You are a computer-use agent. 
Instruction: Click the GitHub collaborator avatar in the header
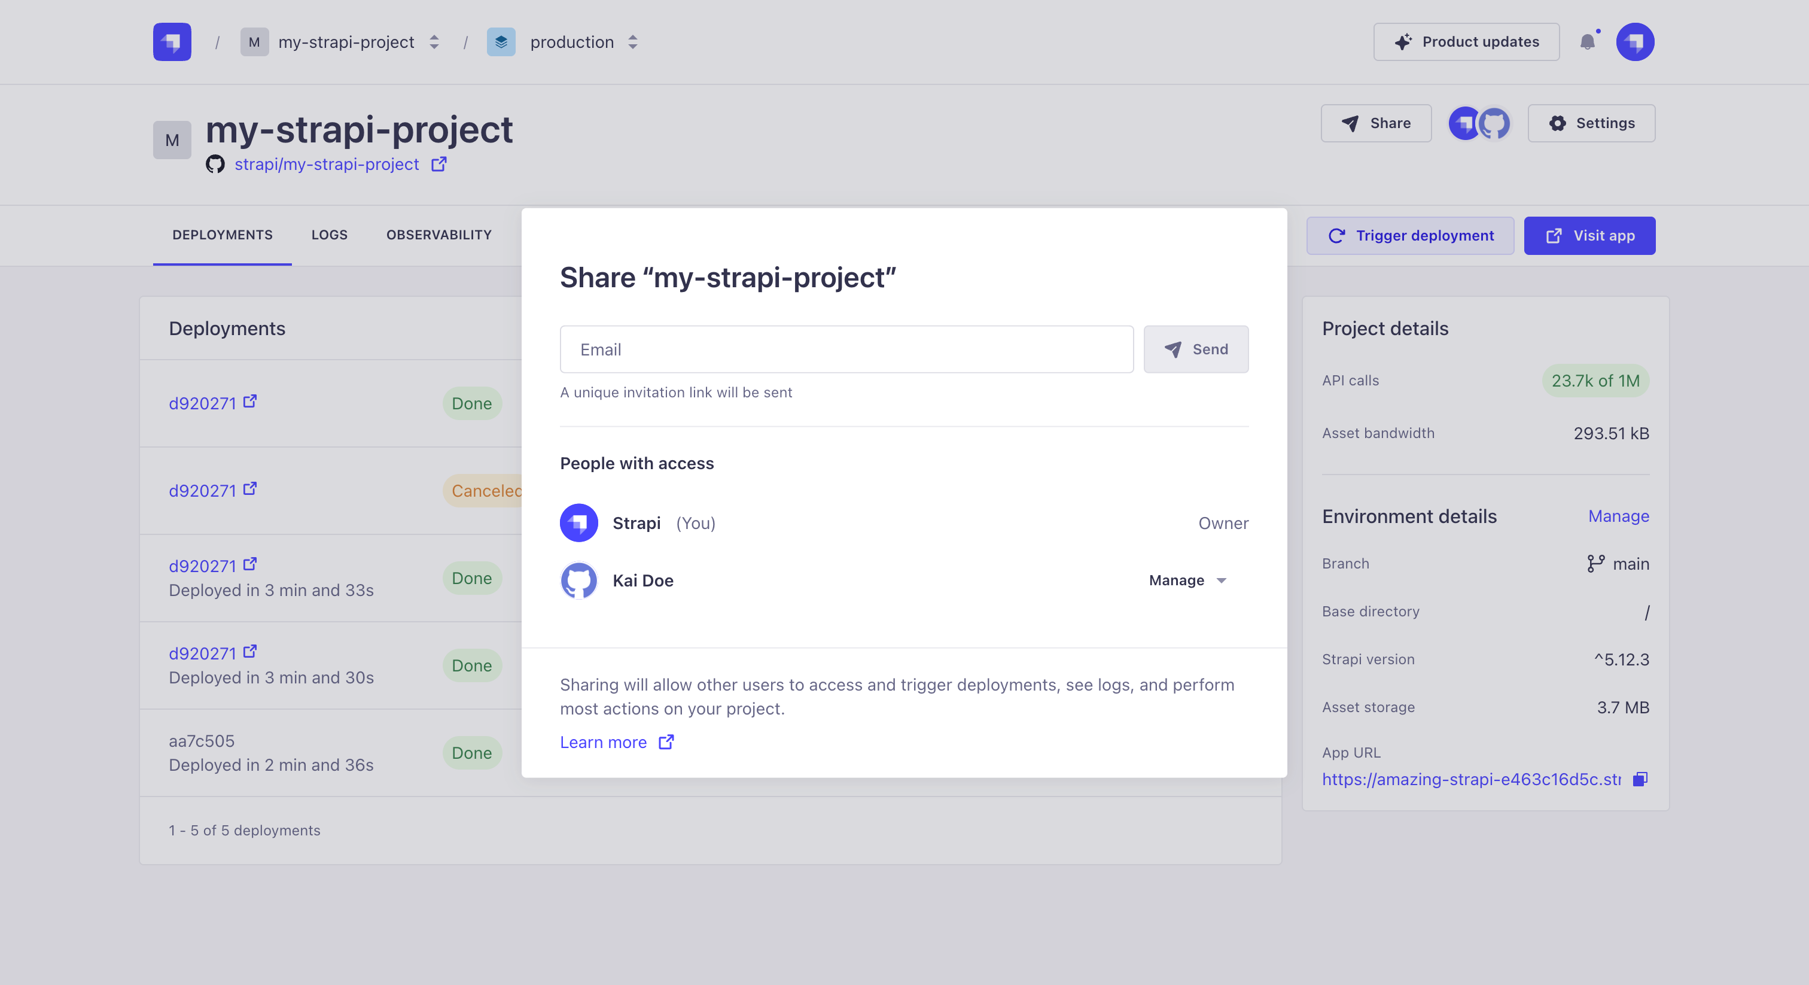coord(1494,124)
